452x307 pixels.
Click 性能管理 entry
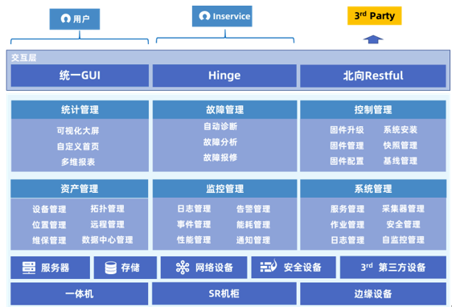194,239
